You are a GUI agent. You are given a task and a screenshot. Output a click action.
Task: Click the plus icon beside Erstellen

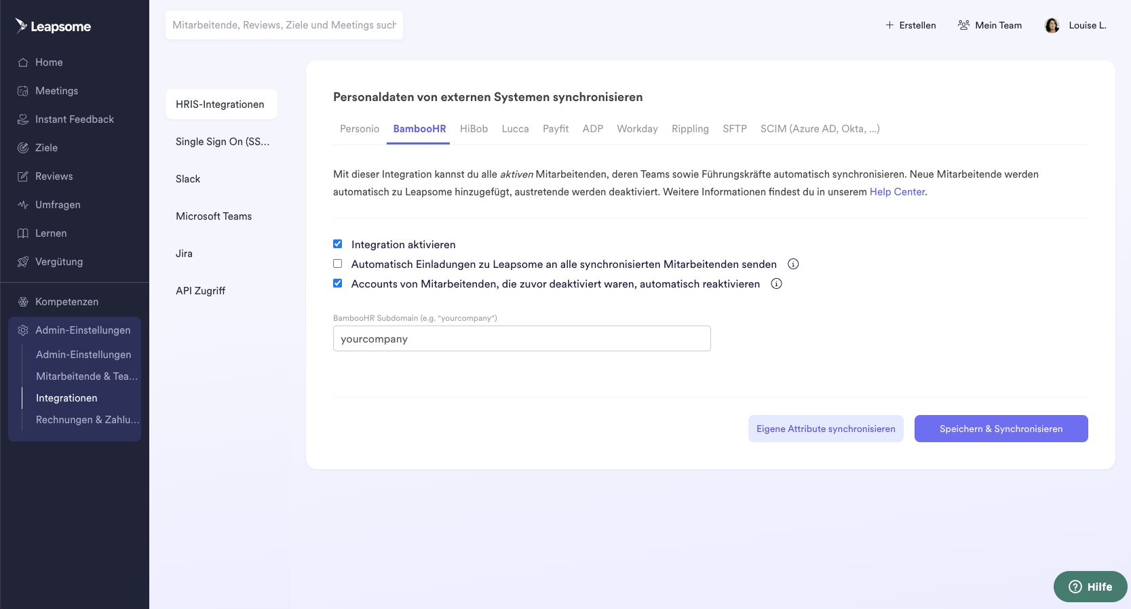pos(889,25)
